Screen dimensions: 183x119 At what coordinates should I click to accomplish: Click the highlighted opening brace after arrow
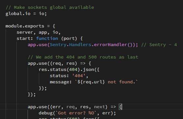click(120, 107)
